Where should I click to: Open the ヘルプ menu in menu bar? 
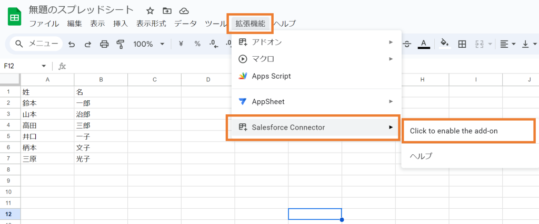[x=284, y=24]
